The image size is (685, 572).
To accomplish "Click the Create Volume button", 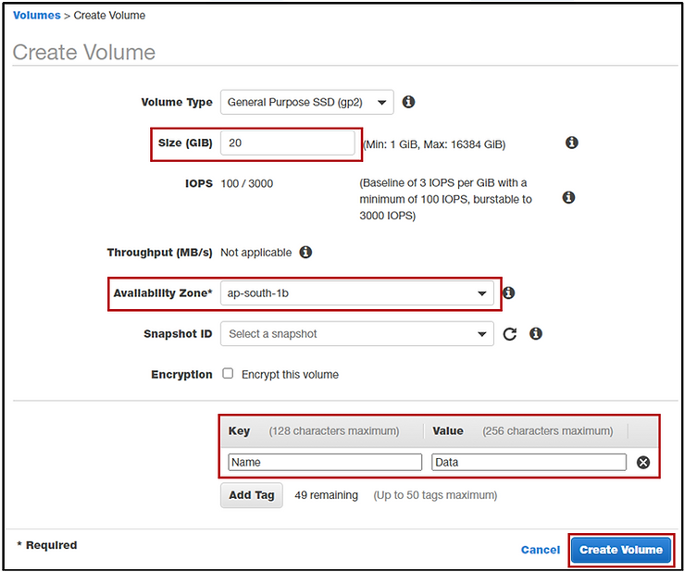I will [x=621, y=550].
